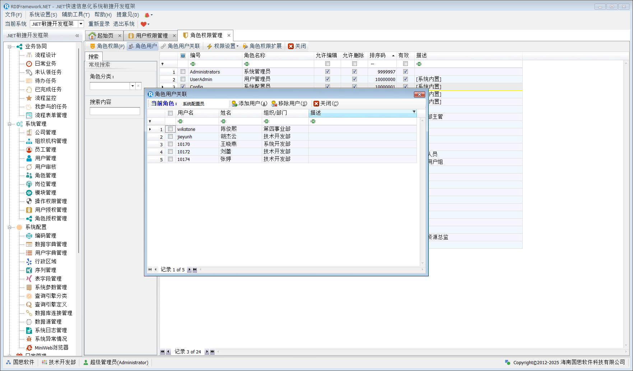
Task: Open 编码管理 under 系统配置
Action: pos(45,236)
